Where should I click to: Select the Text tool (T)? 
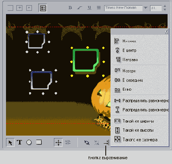tap(20, 142)
